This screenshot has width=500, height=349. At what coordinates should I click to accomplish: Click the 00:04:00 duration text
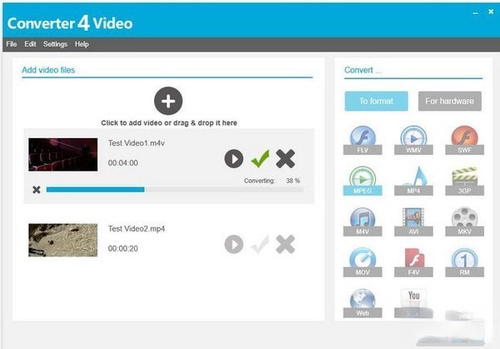coord(122,163)
